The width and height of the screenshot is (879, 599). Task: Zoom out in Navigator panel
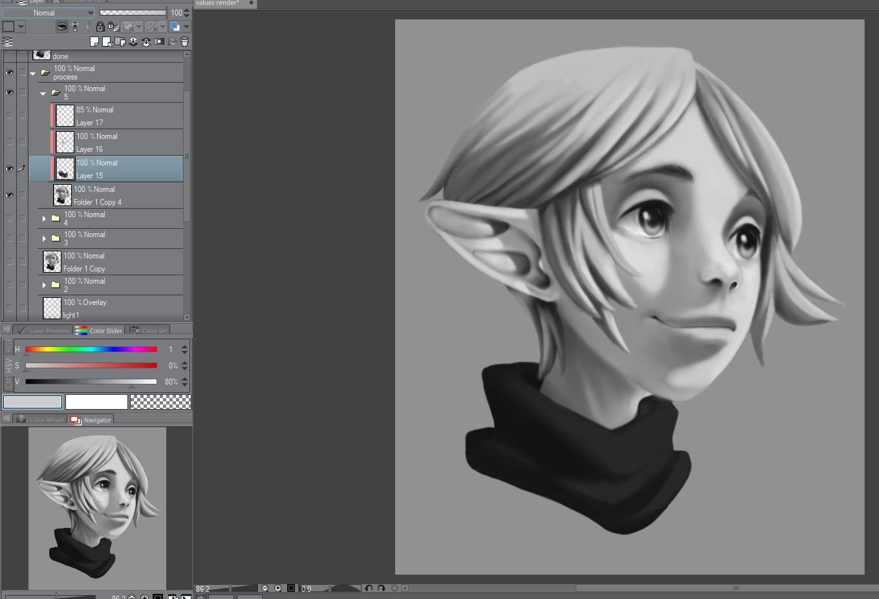(132, 597)
